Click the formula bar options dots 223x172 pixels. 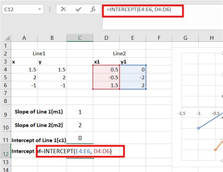(50, 9)
